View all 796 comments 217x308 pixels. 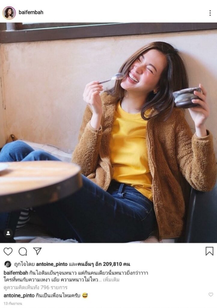click(x=35, y=287)
